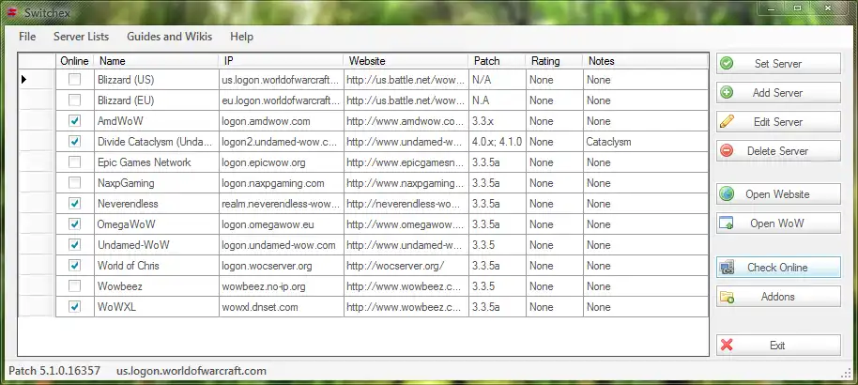Sort by the Patch column header
This screenshot has height=385, width=858.
498,61
